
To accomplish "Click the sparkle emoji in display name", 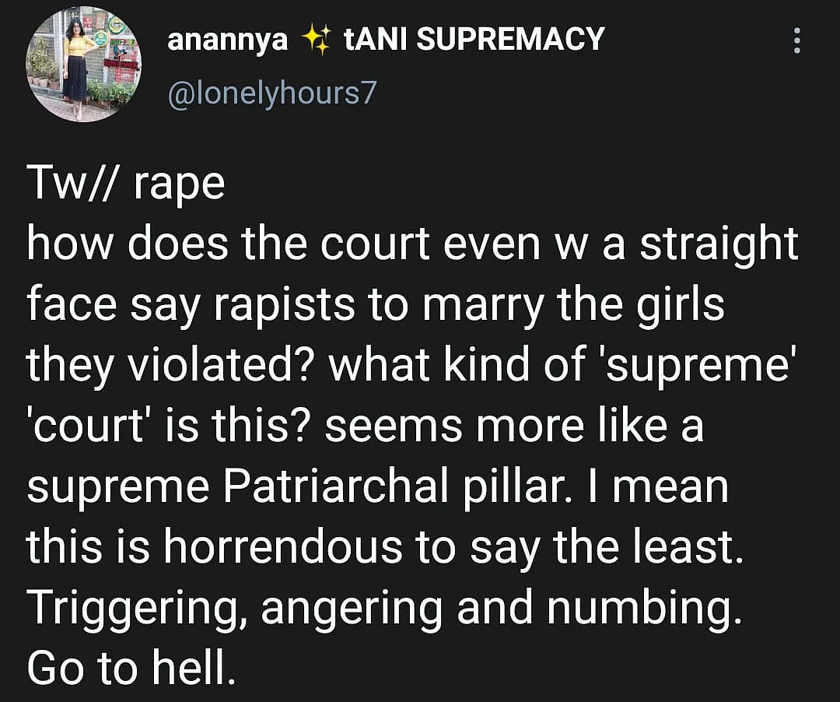I will (316, 40).
